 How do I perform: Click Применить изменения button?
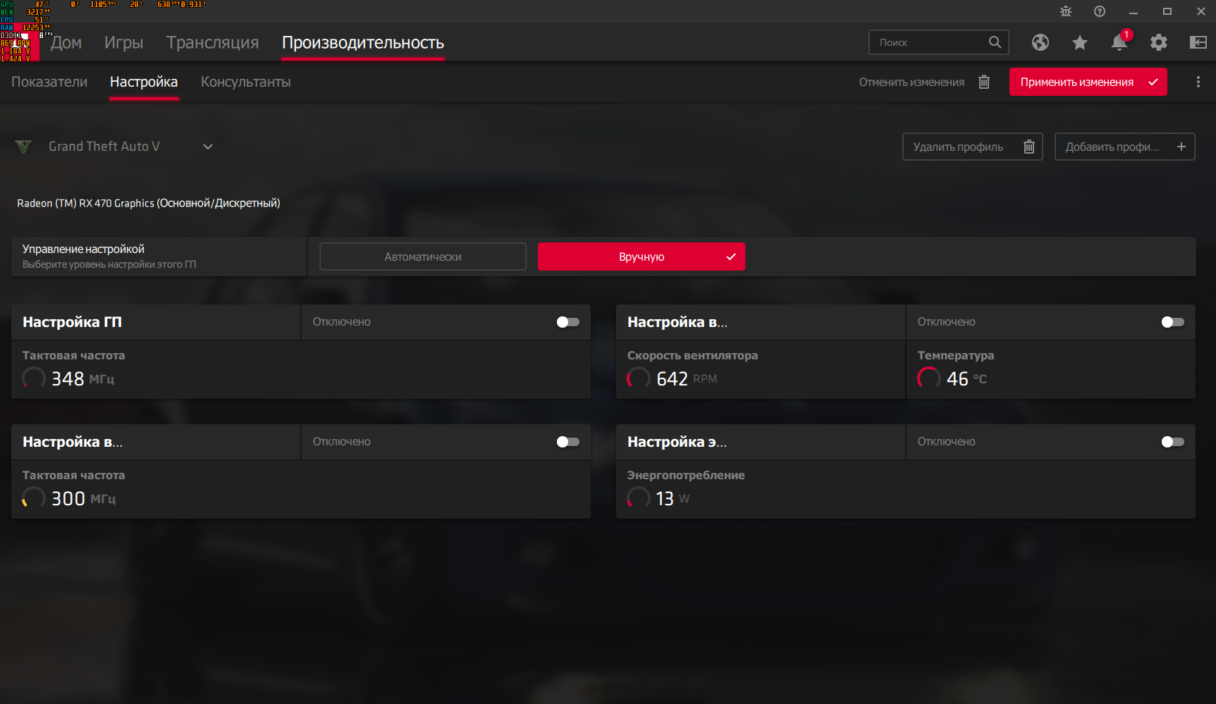coord(1088,82)
